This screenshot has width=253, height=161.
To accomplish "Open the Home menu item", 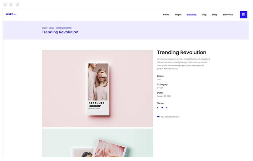I will (x=166, y=15).
